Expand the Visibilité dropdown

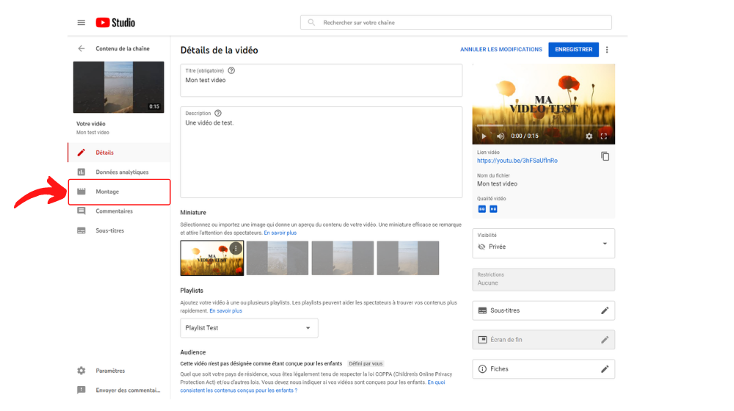pos(543,244)
